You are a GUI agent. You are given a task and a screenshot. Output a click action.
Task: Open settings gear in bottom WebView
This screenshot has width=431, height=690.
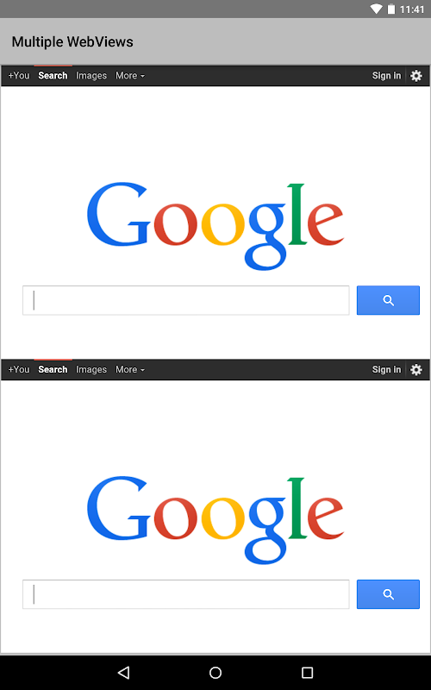point(416,370)
